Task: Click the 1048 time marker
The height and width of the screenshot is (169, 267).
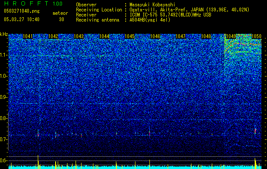Action: [x=206, y=36]
